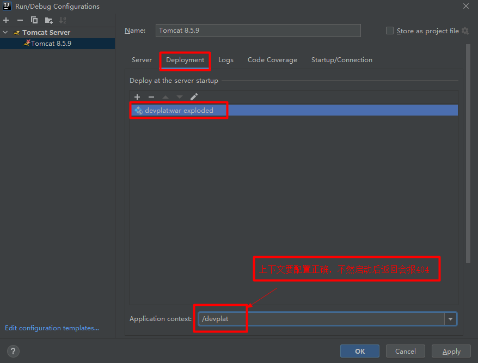
Task: Move configuration into new folder
Action: coord(48,21)
